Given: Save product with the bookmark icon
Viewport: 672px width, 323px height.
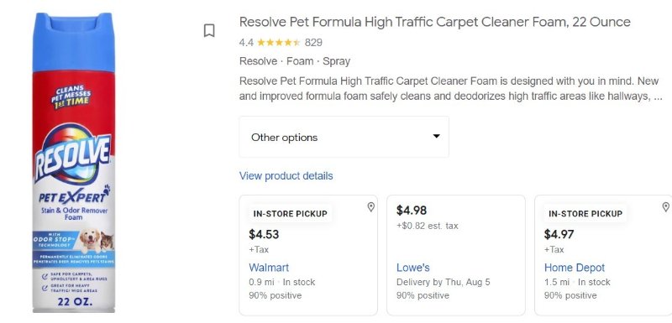Looking at the screenshot, I should click(208, 30).
